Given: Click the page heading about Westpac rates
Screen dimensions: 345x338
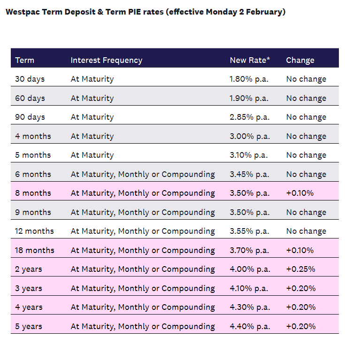Looking at the screenshot, I should 146,12.
